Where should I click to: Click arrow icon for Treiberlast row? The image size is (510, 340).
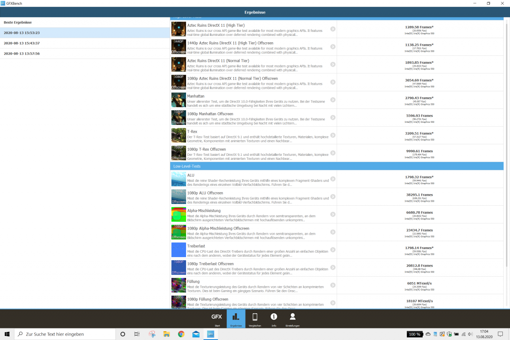tap(333, 250)
